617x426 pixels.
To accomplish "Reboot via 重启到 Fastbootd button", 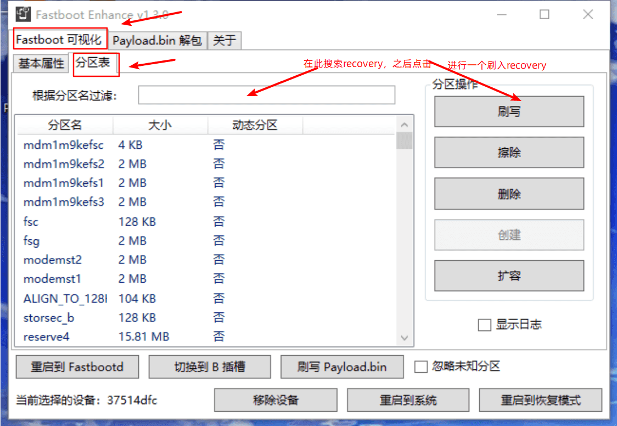I will tap(77, 367).
